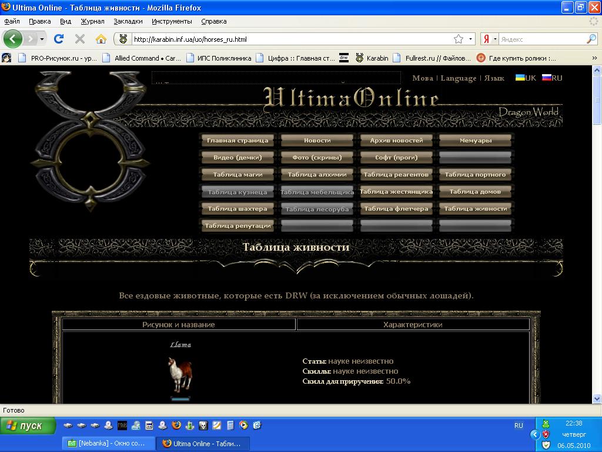Screen dimensions: 602x452
Task: Open the Журнал menu
Action: click(92, 21)
